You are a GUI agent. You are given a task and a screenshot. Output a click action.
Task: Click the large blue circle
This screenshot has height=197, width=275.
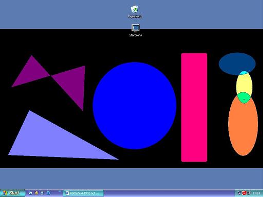(x=135, y=106)
